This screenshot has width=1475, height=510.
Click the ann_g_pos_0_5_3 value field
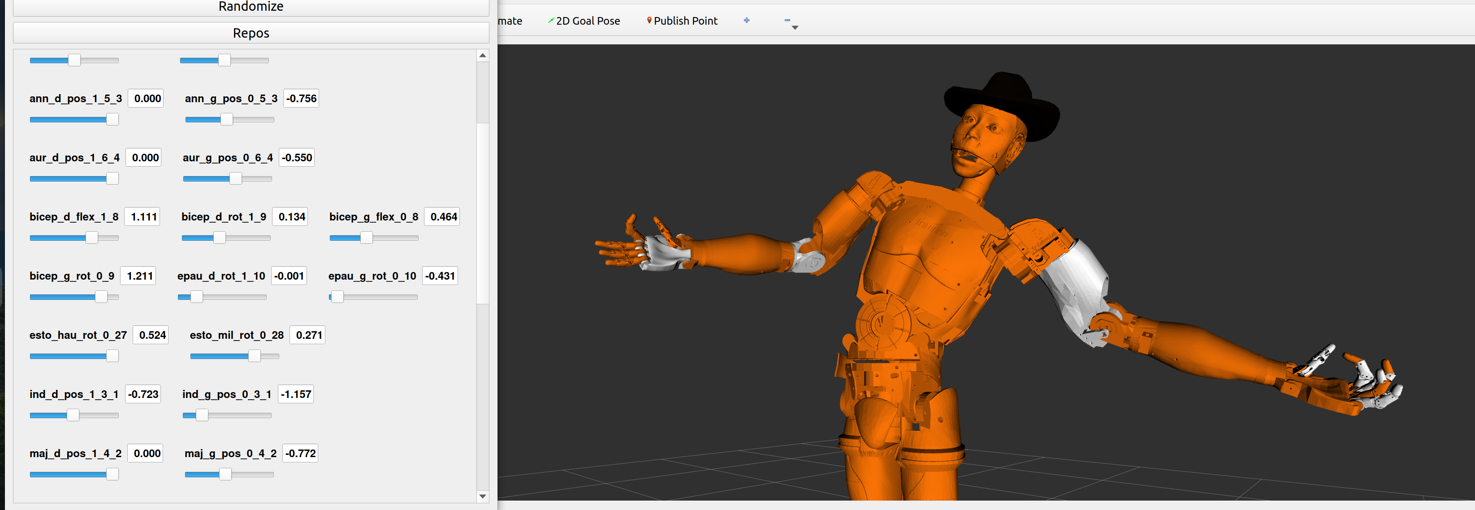(x=301, y=99)
